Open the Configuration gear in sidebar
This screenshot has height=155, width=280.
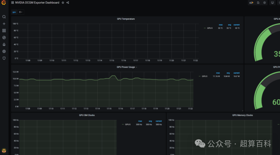(4, 51)
